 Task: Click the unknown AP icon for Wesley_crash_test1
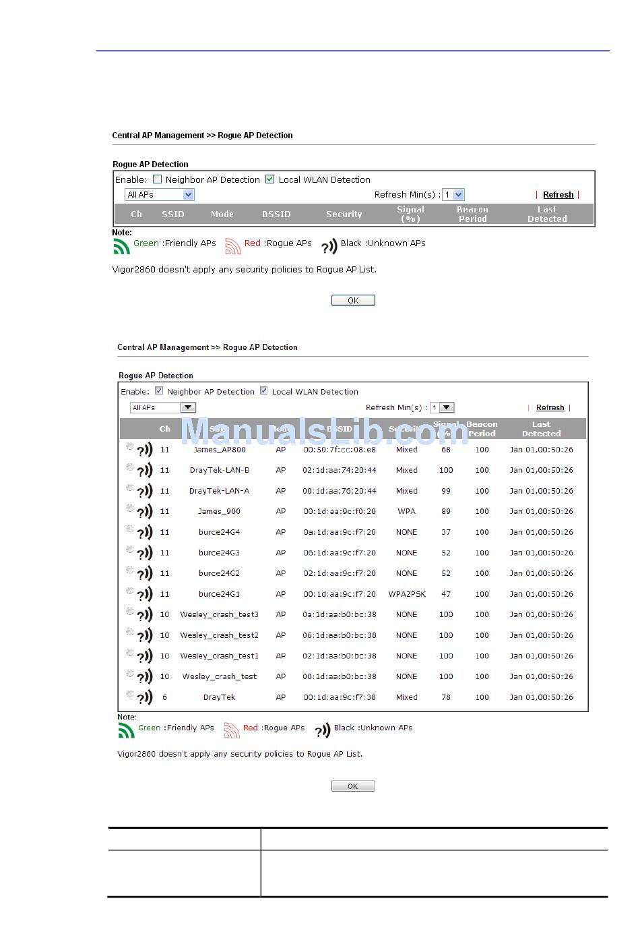pyautogui.click(x=145, y=657)
